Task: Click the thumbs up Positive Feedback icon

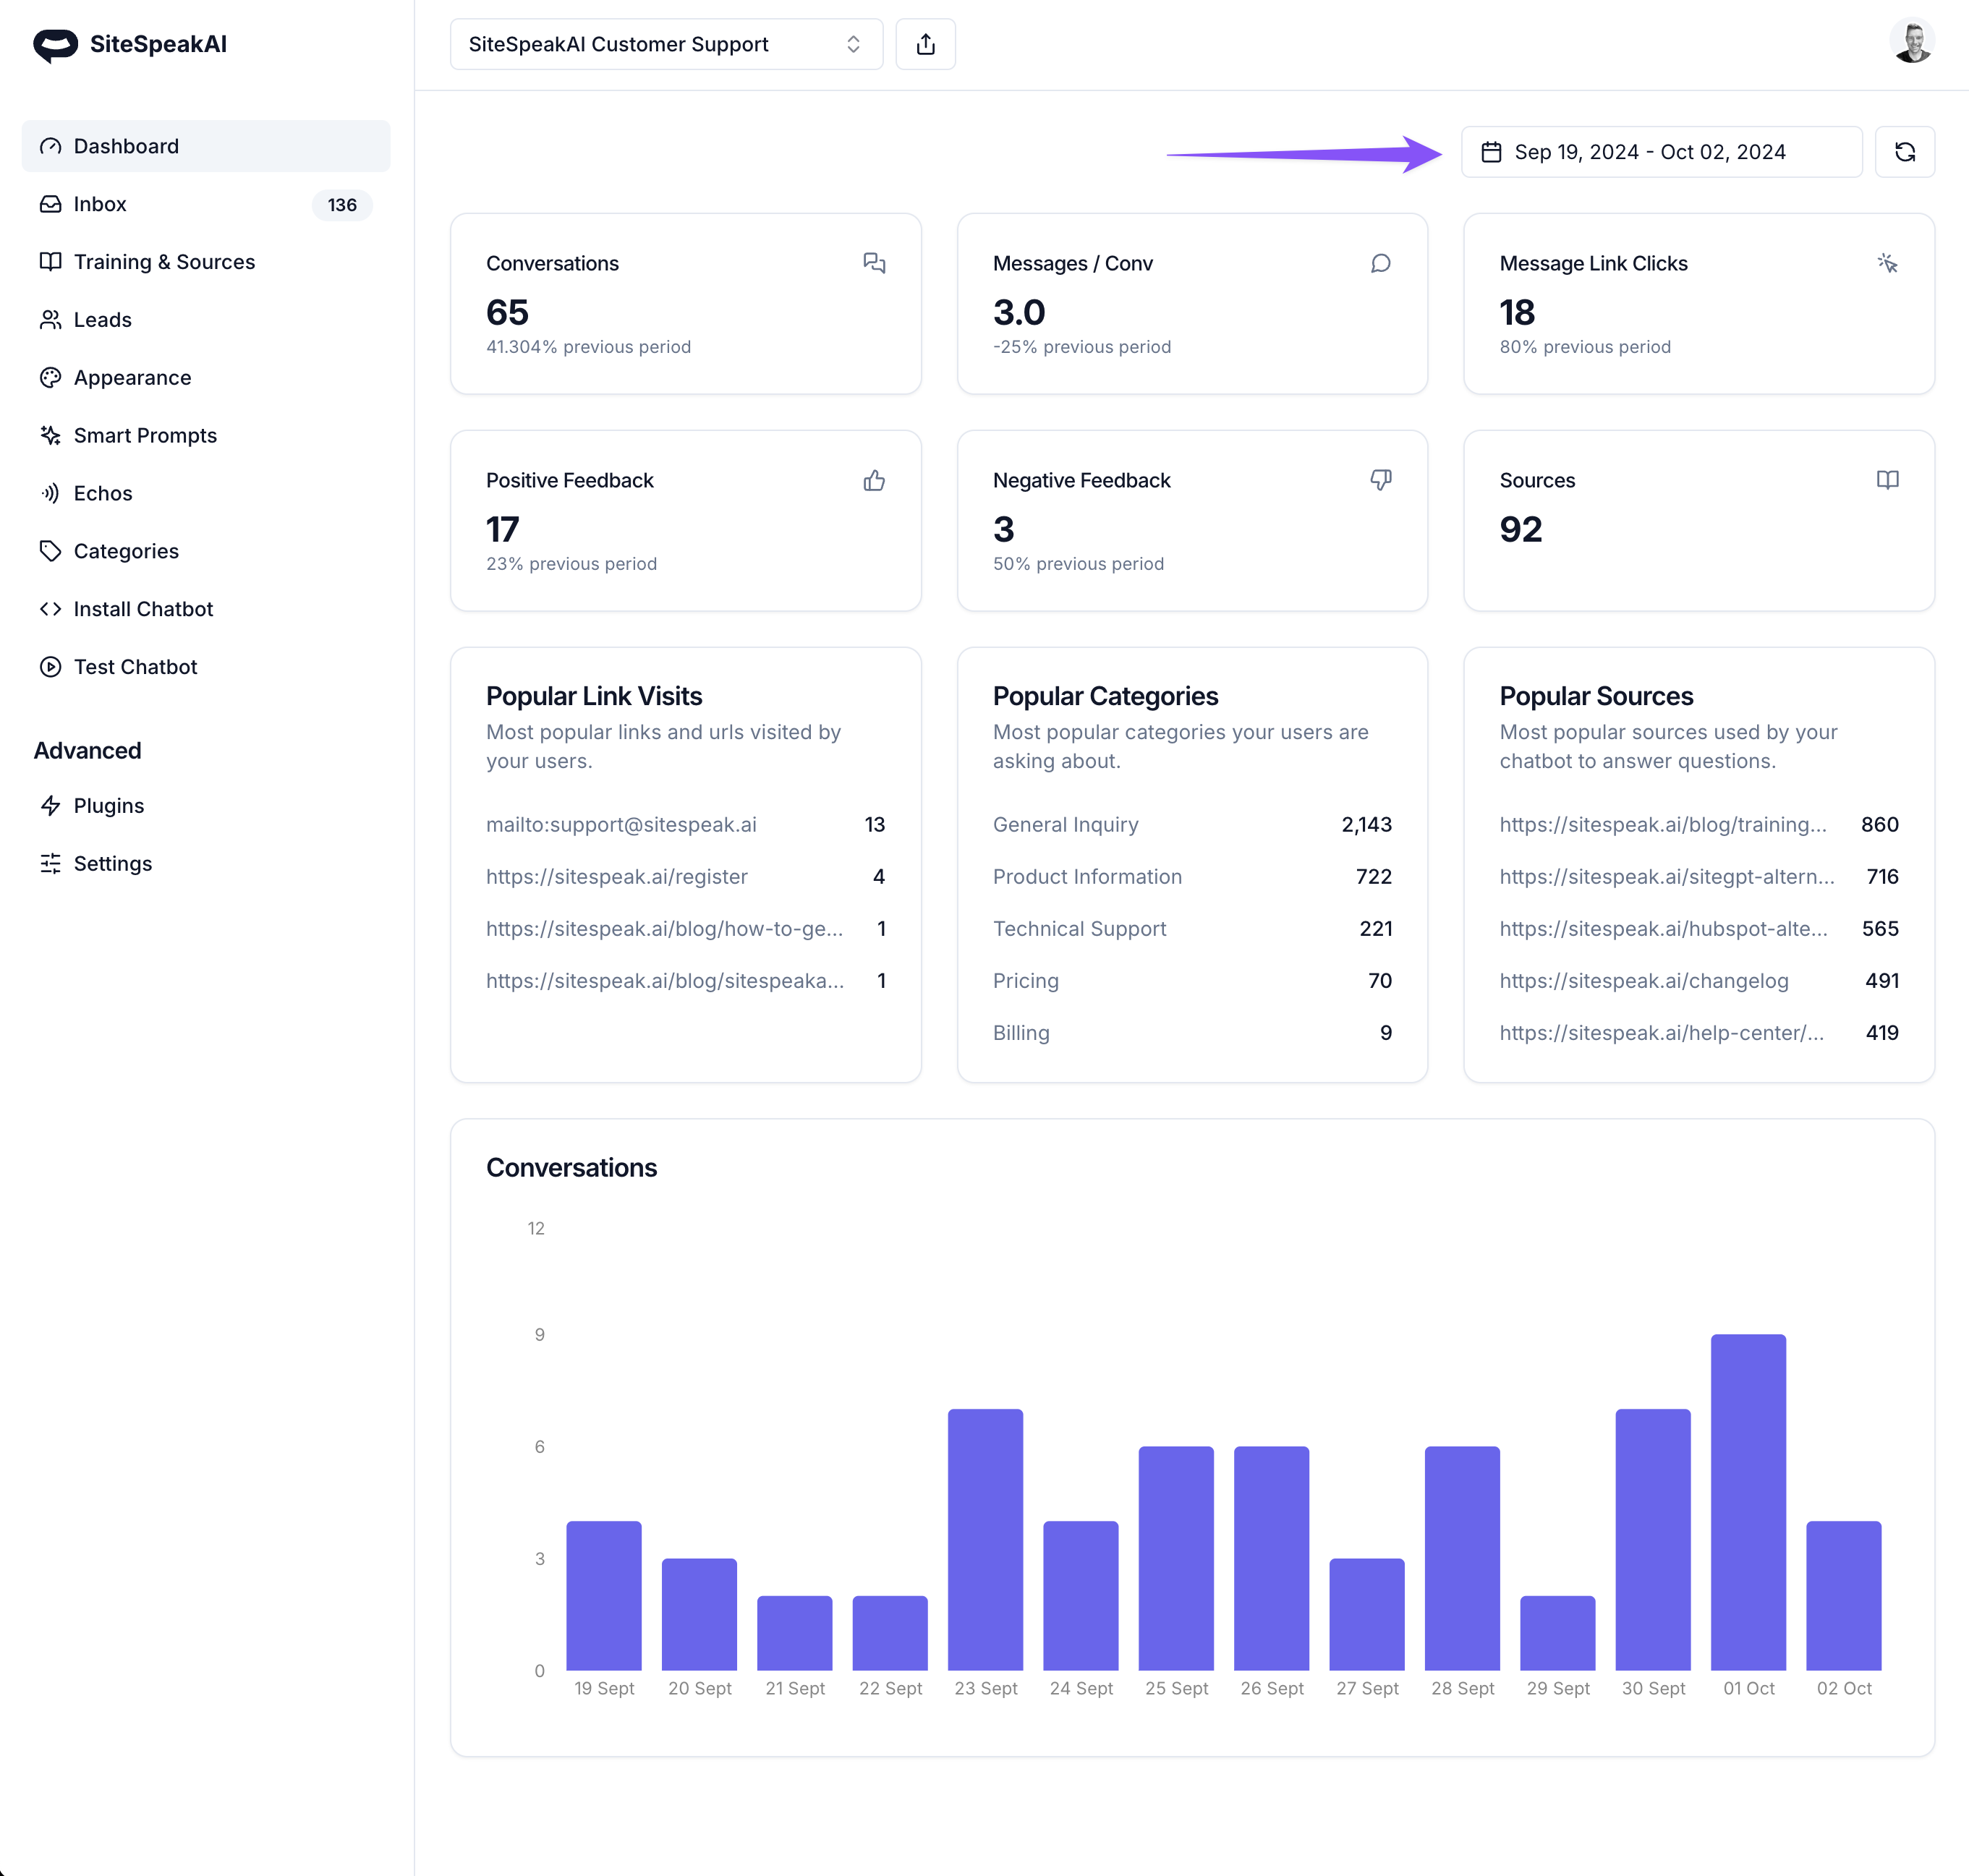Action: point(874,481)
